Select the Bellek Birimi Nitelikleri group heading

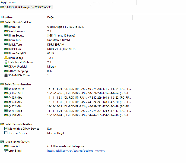coord(18,124)
